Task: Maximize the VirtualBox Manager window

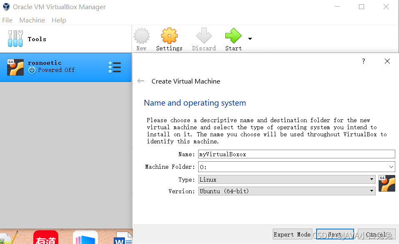Action: click(x=362, y=7)
